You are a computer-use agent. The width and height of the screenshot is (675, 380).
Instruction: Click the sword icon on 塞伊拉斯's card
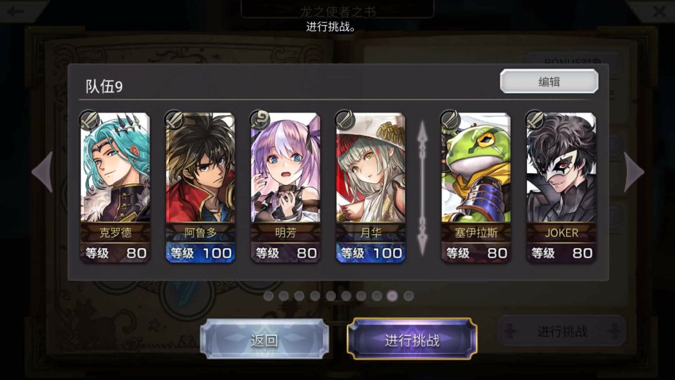[450, 120]
